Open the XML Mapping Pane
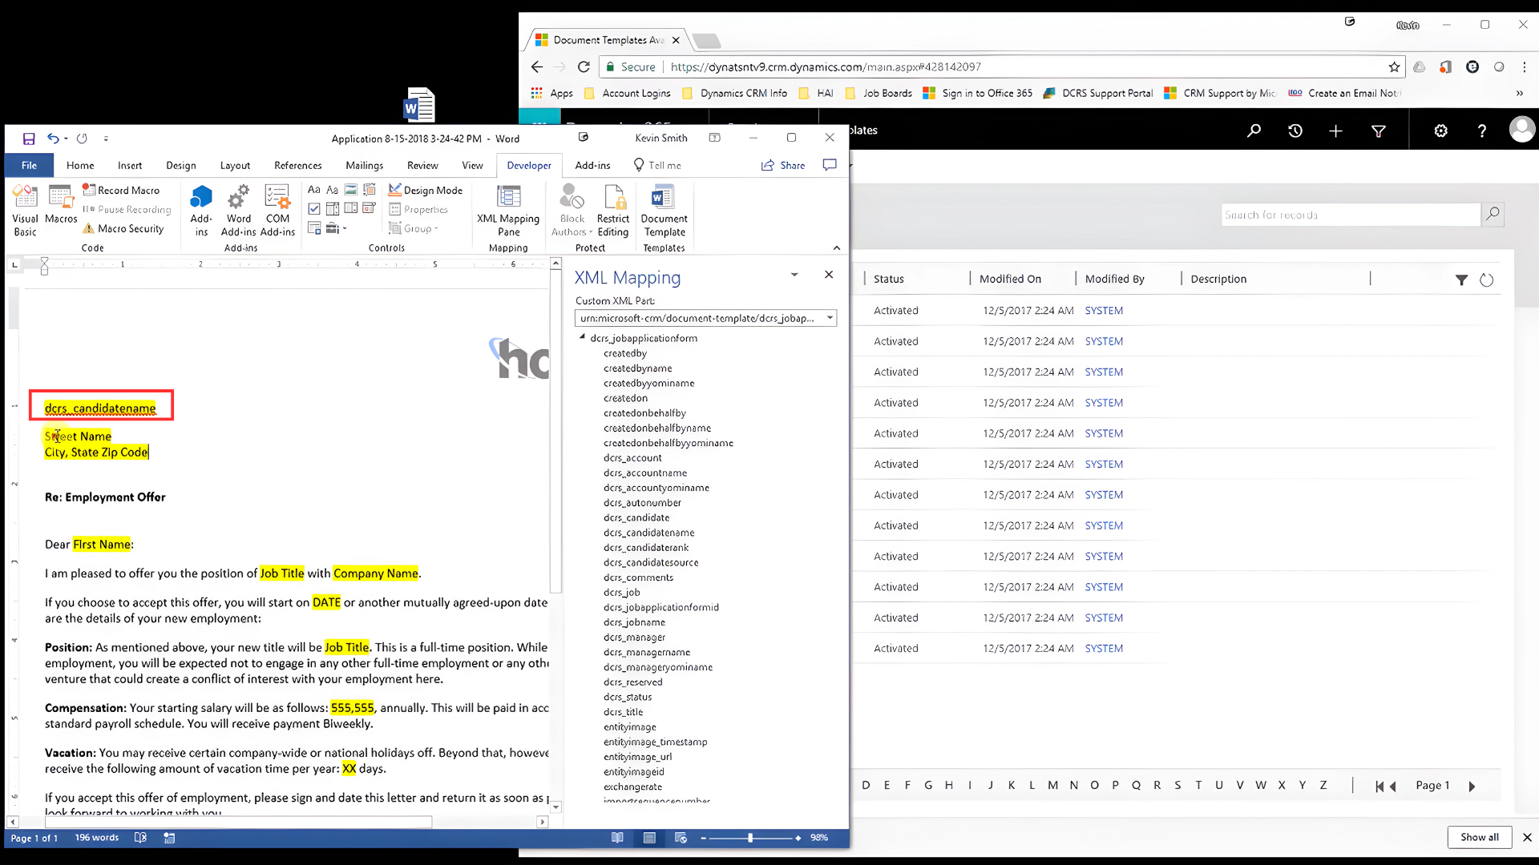This screenshot has width=1539, height=865. [x=508, y=211]
